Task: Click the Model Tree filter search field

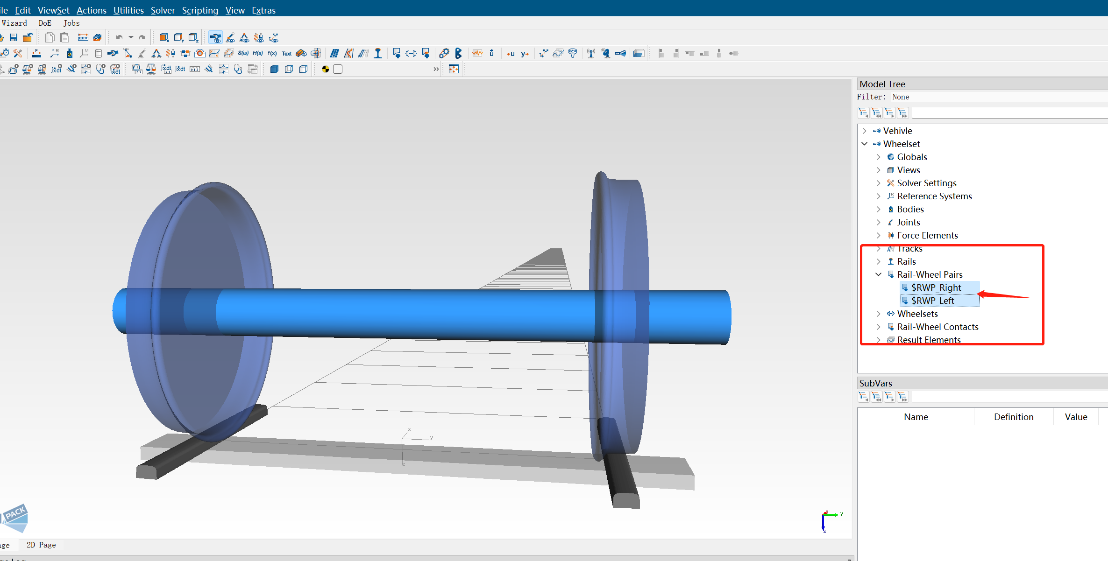Action: 1009,113
